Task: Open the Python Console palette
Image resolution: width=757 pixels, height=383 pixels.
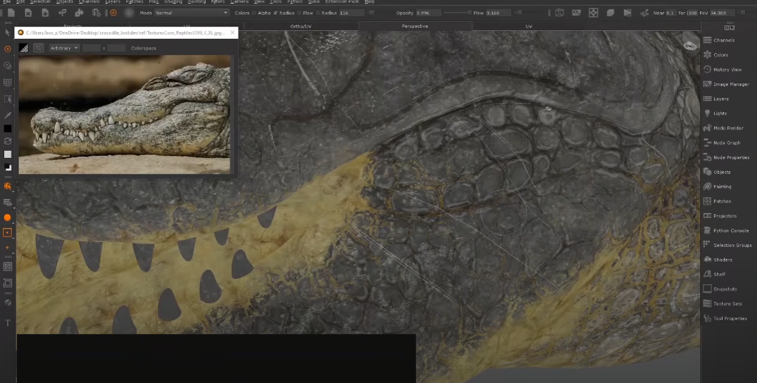Action: tap(726, 231)
